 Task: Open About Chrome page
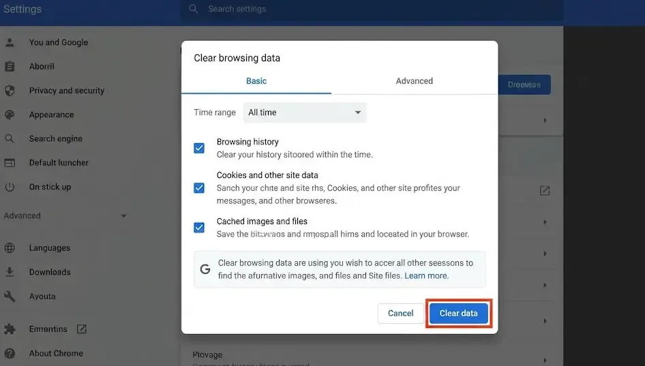click(x=56, y=353)
